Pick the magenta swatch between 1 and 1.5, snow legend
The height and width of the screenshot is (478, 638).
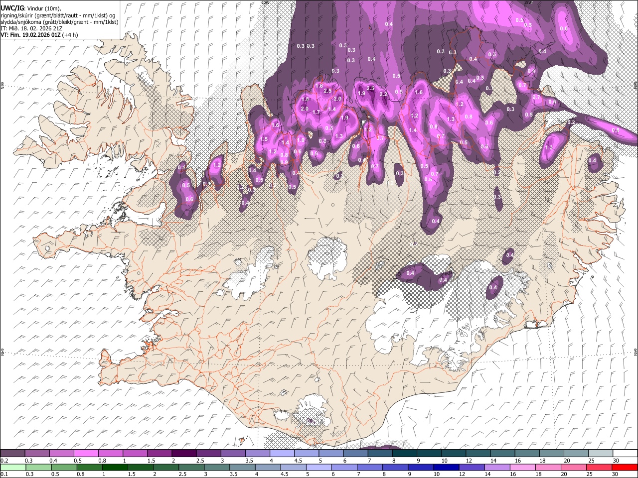pyautogui.click(x=135, y=454)
